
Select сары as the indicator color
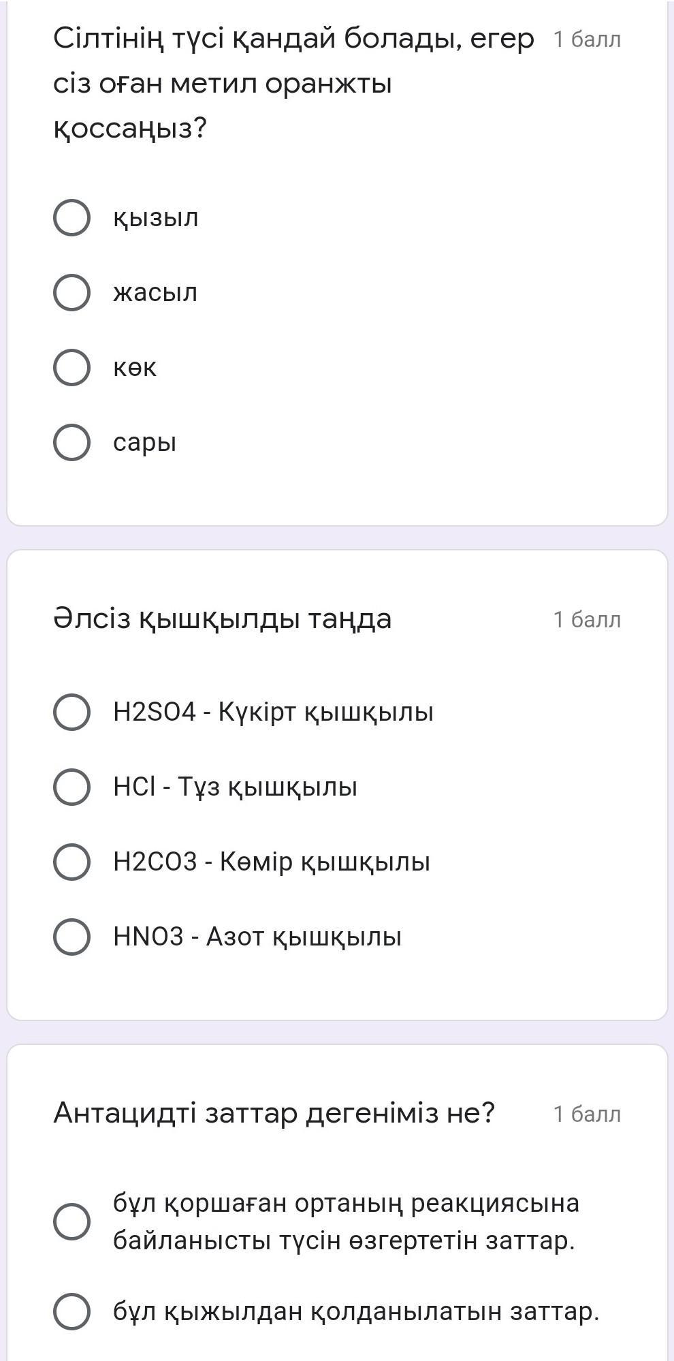tap(71, 443)
